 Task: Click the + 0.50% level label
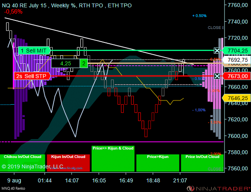click(x=200, y=16)
